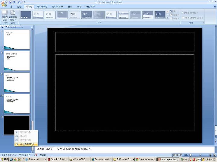The width and height of the screenshot is (217, 162).
Task: Click the zoom slider handle
Action: 200,155
